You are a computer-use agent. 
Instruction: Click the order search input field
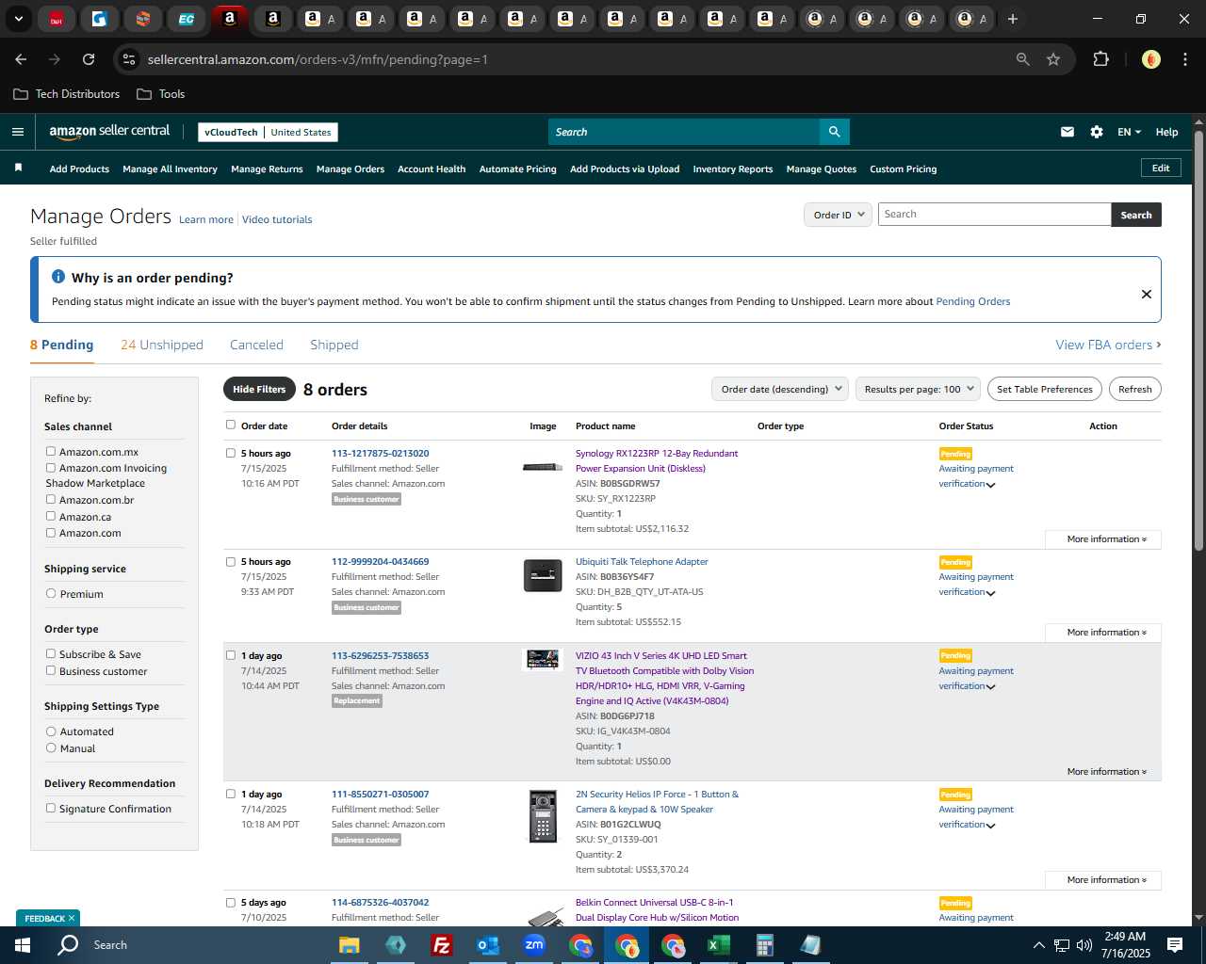pos(994,215)
